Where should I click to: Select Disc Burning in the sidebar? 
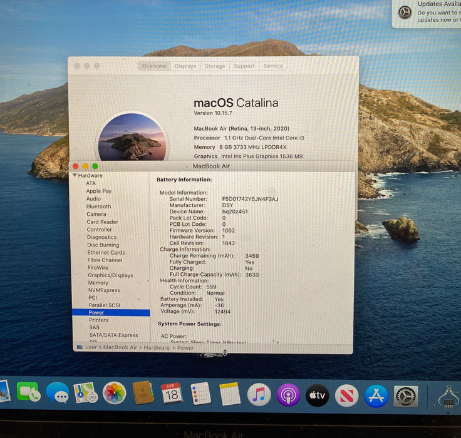103,245
